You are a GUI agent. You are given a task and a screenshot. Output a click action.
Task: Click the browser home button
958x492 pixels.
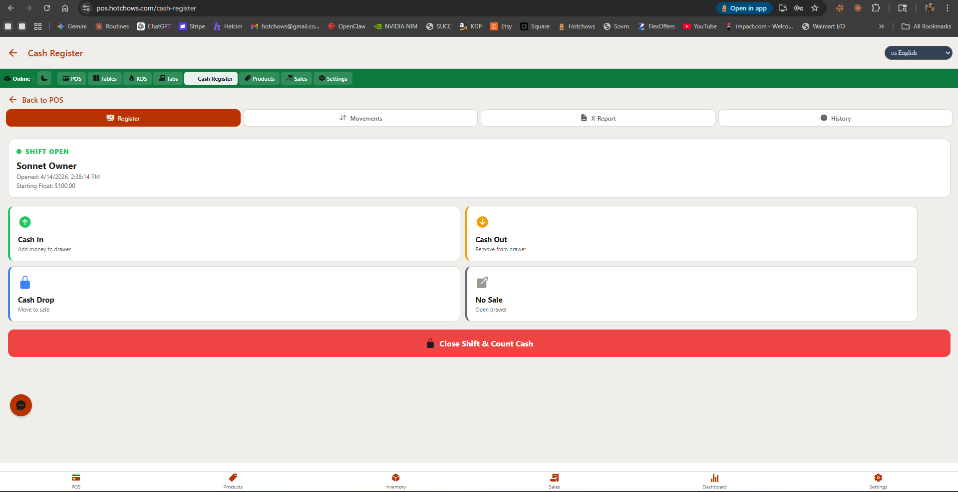(x=65, y=8)
